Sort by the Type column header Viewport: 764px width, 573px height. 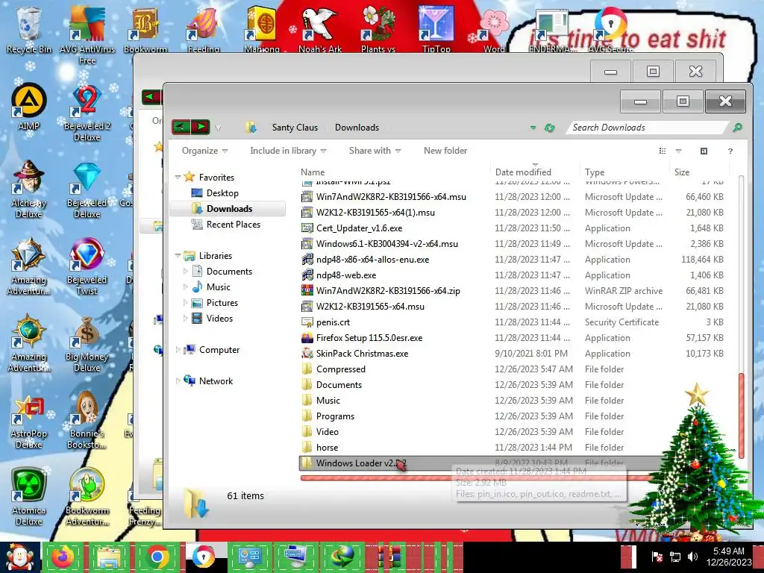(624, 172)
